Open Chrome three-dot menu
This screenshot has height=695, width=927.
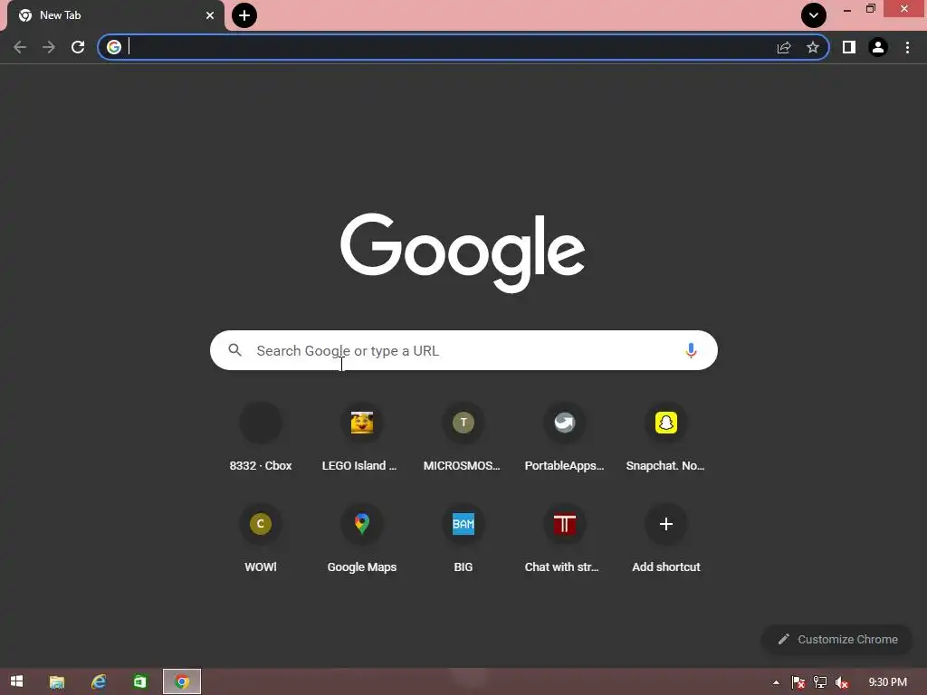[x=907, y=47]
